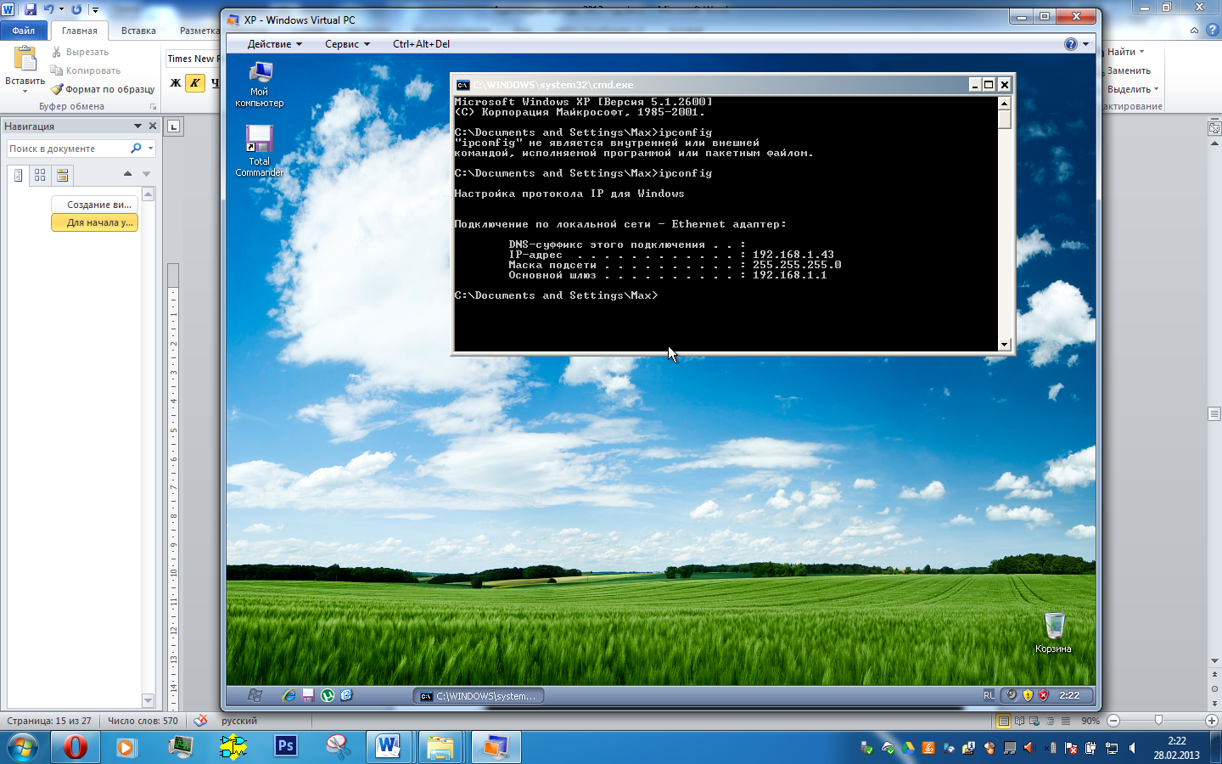Image resolution: width=1222 pixels, height=764 pixels.
Task: Select the headings browse tab in navigation pane
Action: tap(18, 175)
